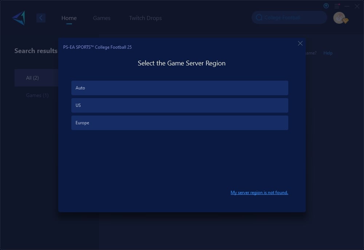Viewport: 364px width, 250px height.
Task: Click the College Football search field
Action: coord(289,17)
